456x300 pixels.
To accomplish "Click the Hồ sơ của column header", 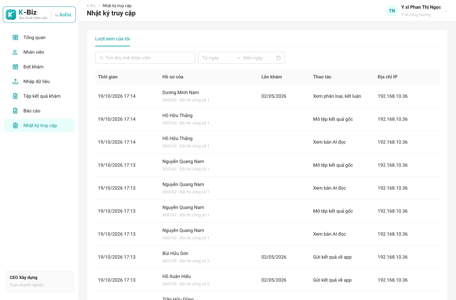I will (x=173, y=77).
